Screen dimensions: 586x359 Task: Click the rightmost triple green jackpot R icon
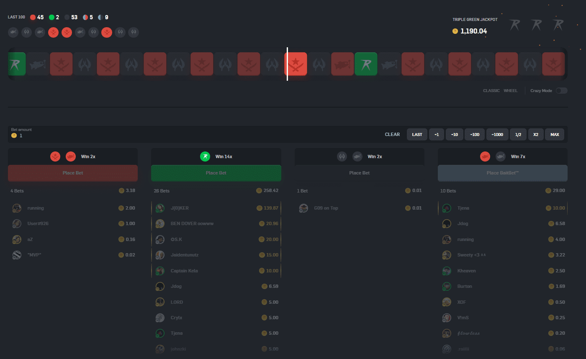(x=558, y=25)
